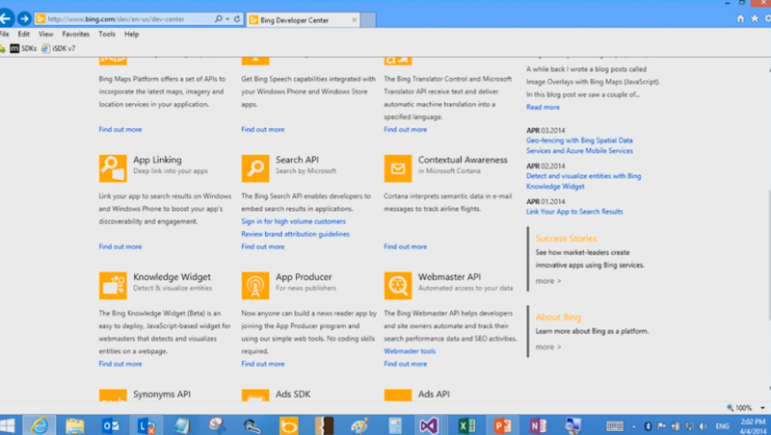Click the App Linking orange icon
Viewport: 771px width, 435px height.
[113, 168]
